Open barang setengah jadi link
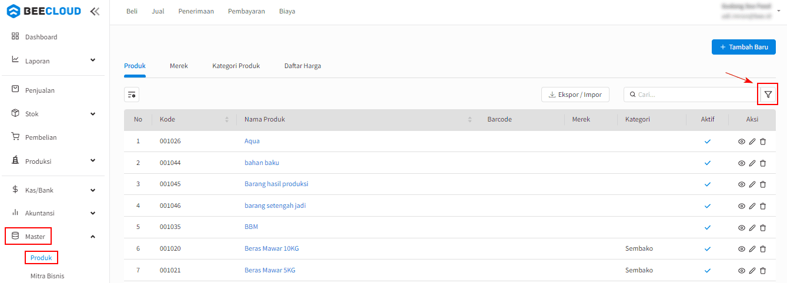The image size is (787, 283). pyautogui.click(x=275, y=206)
